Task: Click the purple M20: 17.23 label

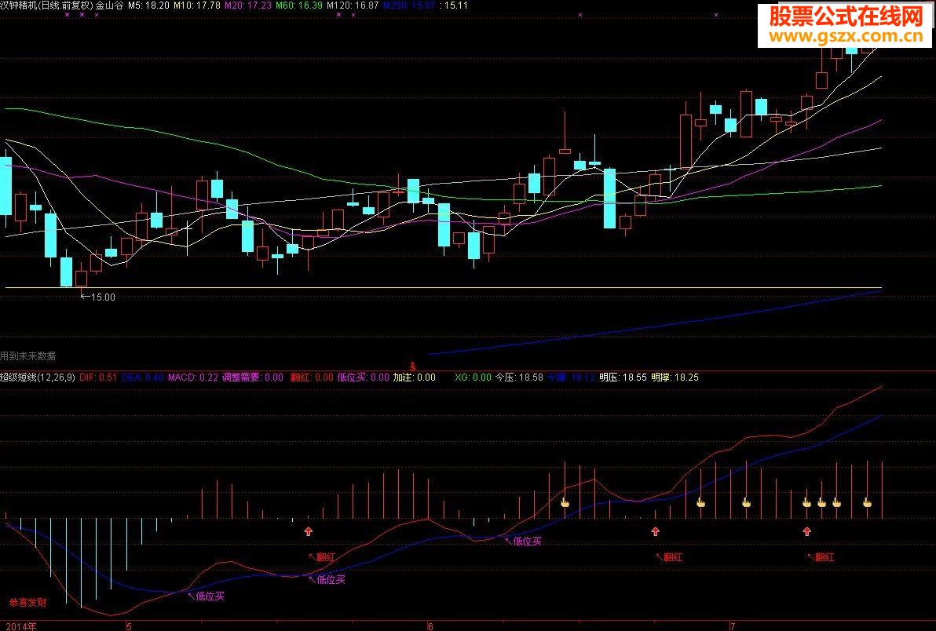Action: (x=248, y=5)
